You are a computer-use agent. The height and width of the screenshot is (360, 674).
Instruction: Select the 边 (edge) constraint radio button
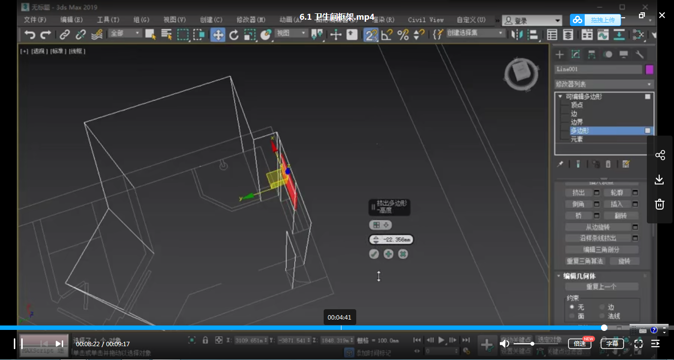click(x=602, y=307)
